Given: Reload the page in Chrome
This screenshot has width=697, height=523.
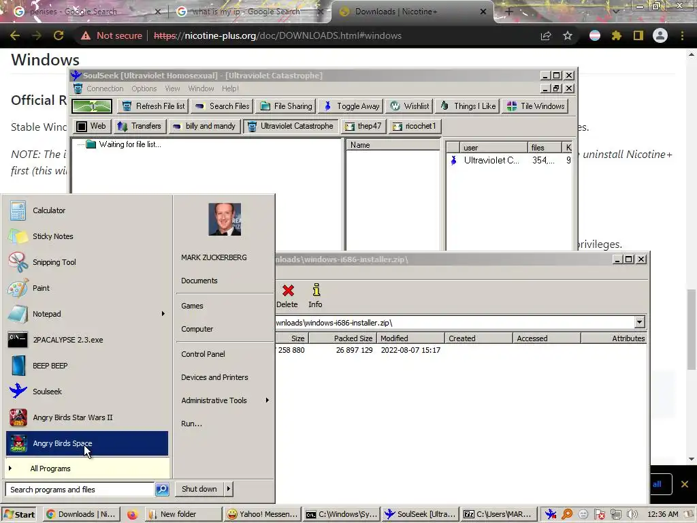Looking at the screenshot, I should tap(59, 35).
